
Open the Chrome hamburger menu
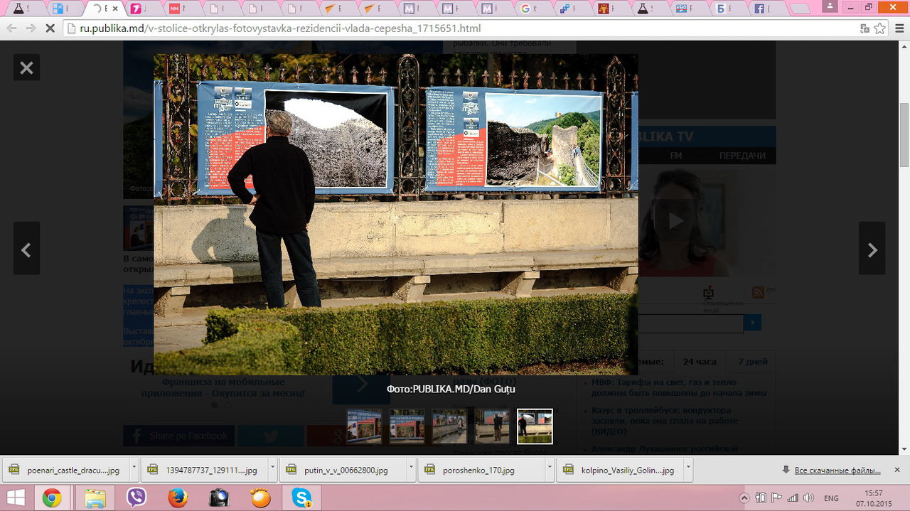(x=898, y=28)
